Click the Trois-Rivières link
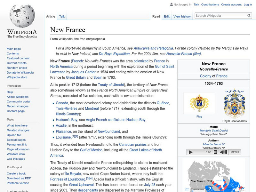 [x=67, y=108]
